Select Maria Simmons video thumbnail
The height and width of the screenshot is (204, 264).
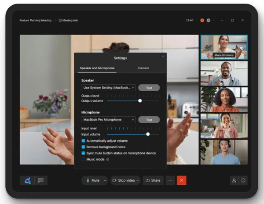click(224, 47)
